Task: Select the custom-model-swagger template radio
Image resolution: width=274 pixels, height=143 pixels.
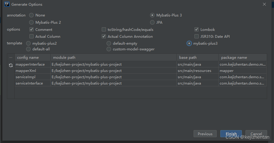Action: click(x=109, y=49)
